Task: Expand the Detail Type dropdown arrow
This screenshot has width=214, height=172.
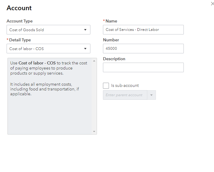Action: [85, 49]
